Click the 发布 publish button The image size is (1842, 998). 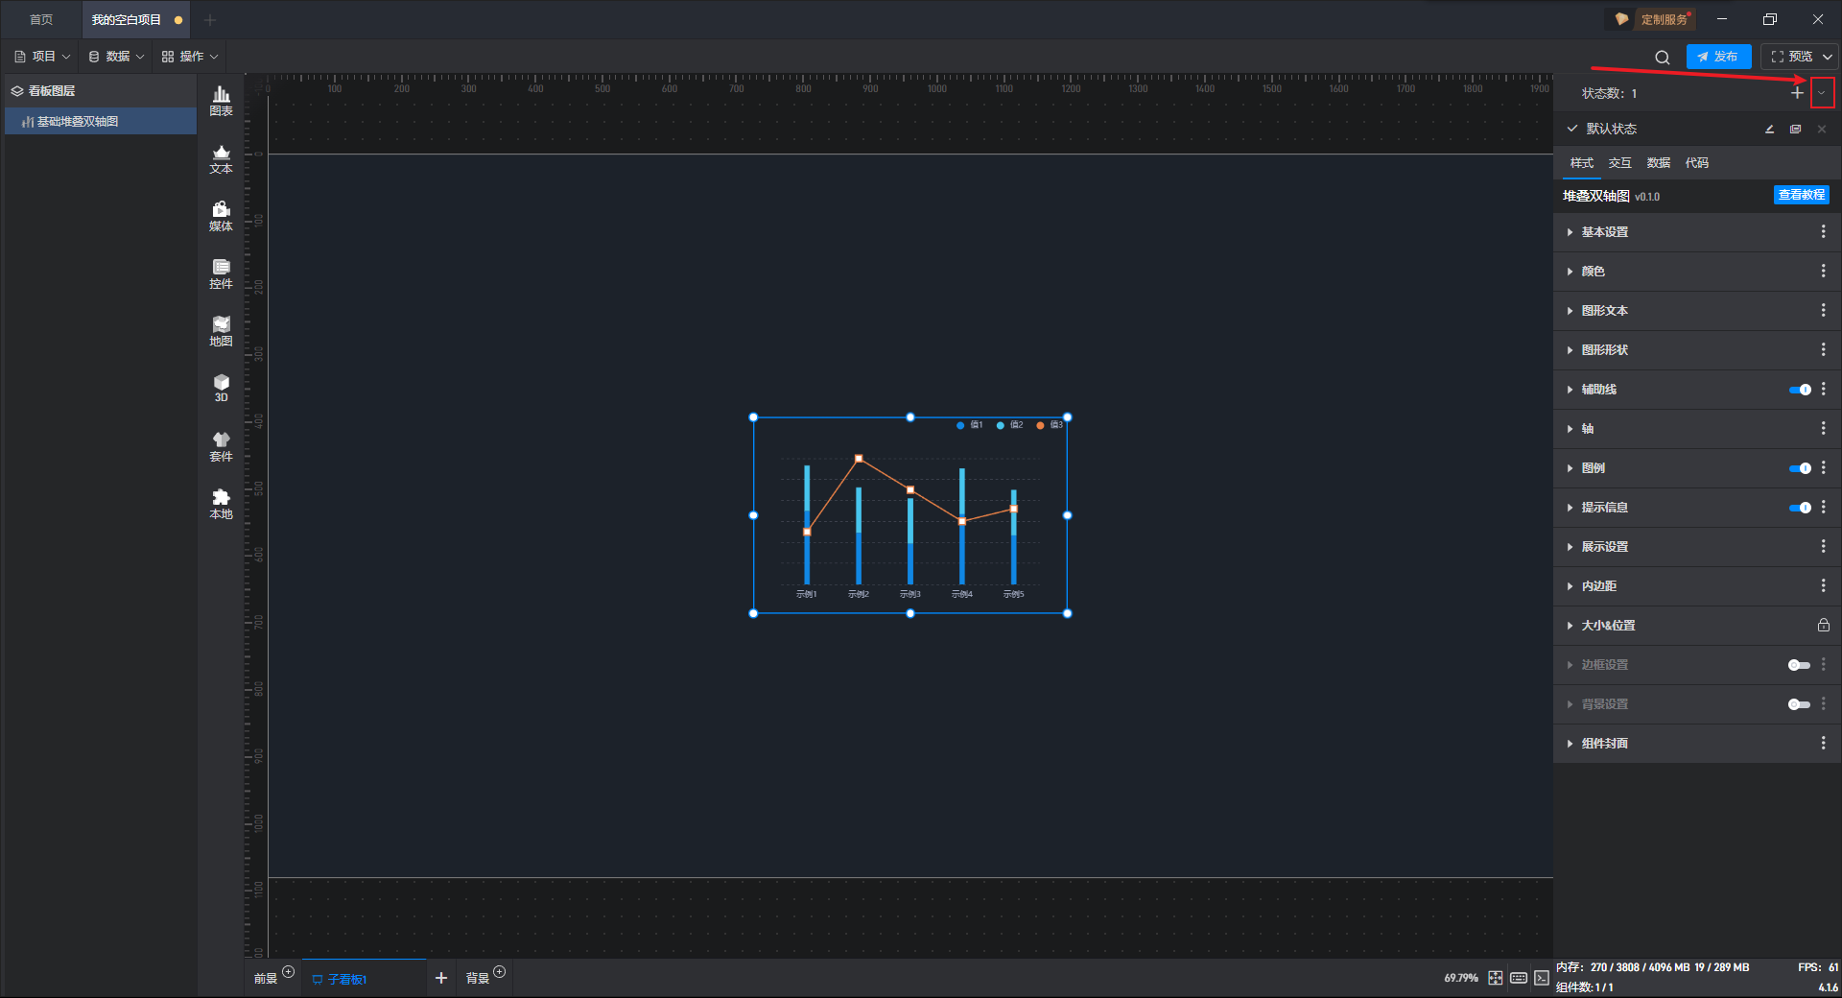pos(1717,57)
